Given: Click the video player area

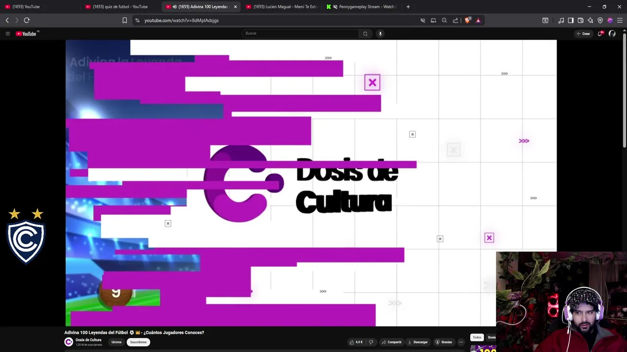Looking at the screenshot, I should click(311, 183).
